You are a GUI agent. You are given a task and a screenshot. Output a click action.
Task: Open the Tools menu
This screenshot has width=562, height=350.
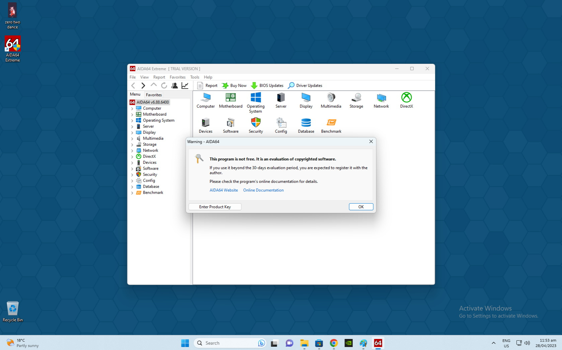194,77
